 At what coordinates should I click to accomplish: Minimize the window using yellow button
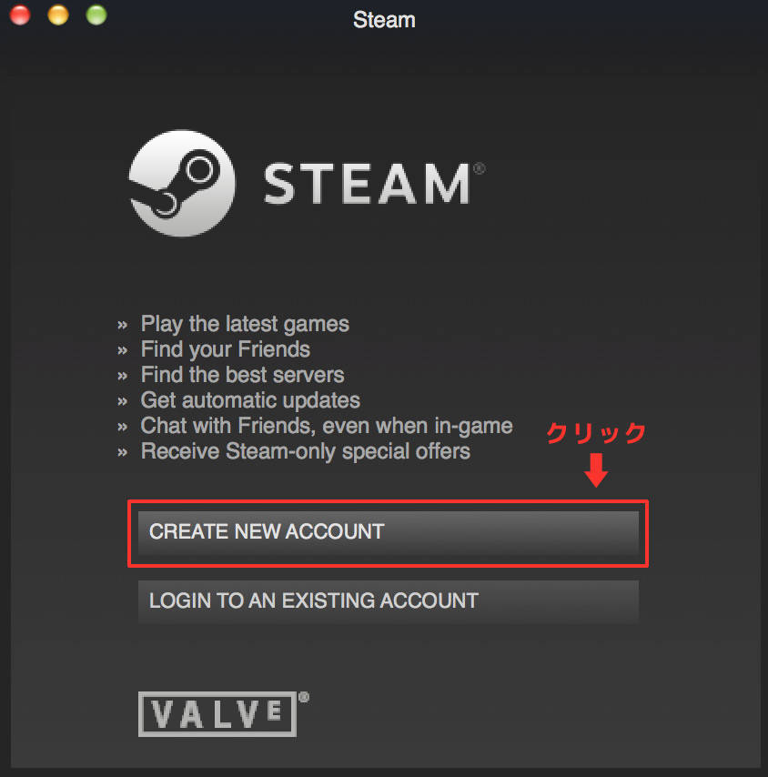tap(58, 15)
